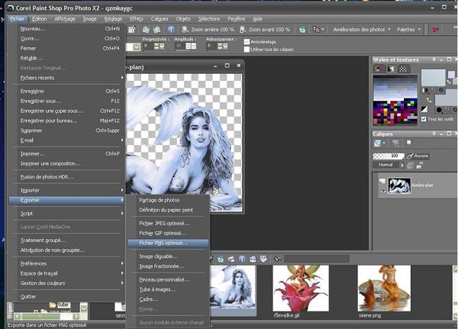
Task: Click the foreground color style half-circle button
Action: click(424, 90)
